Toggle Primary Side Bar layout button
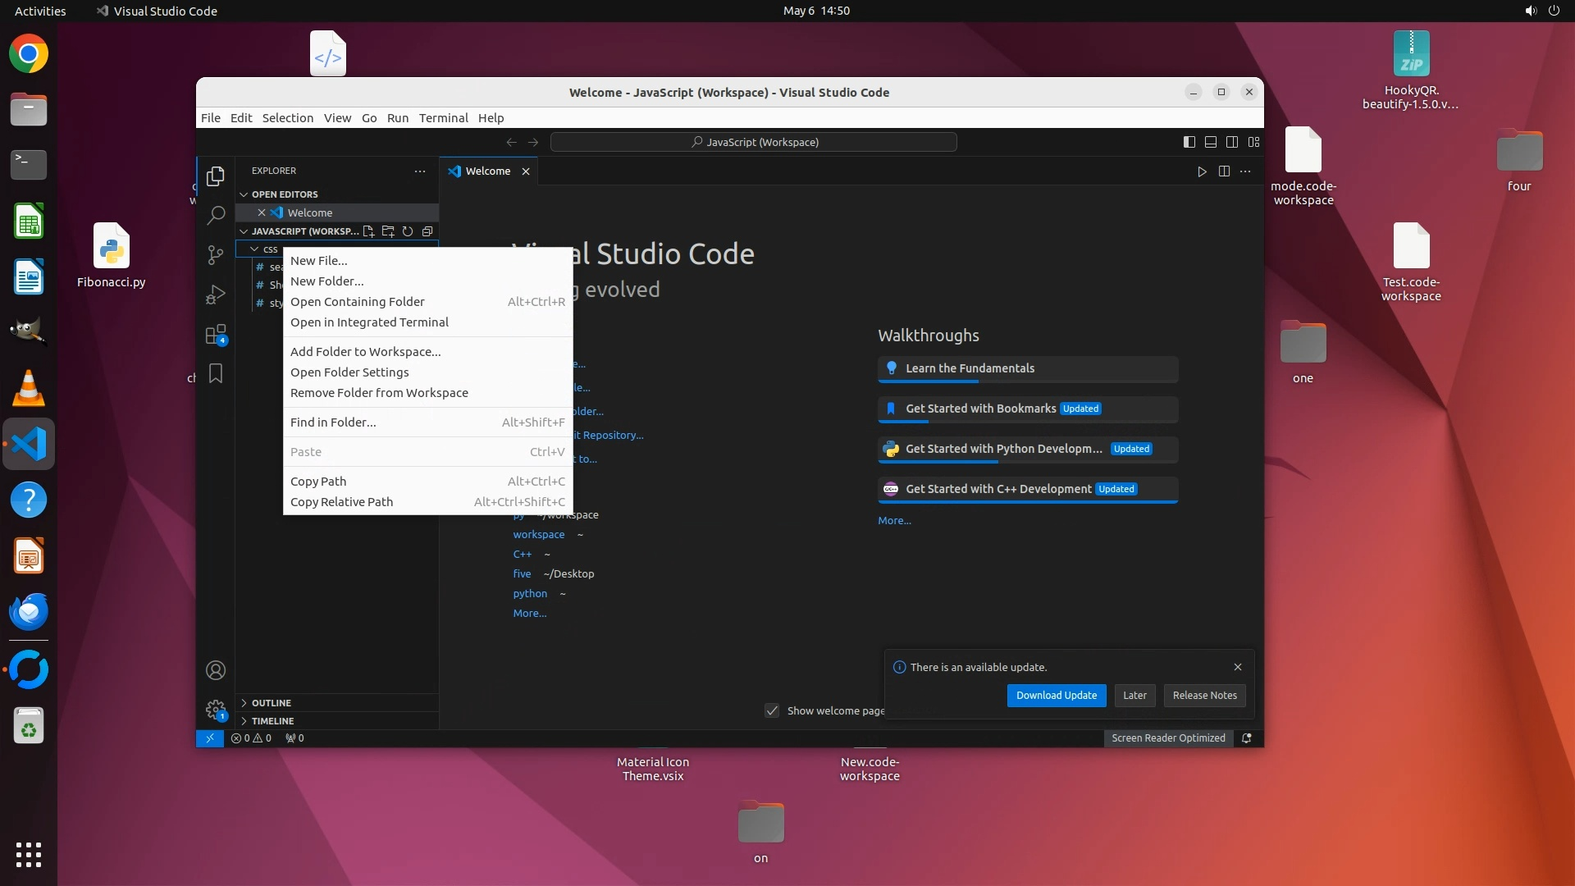Image resolution: width=1575 pixels, height=886 pixels. (1189, 142)
